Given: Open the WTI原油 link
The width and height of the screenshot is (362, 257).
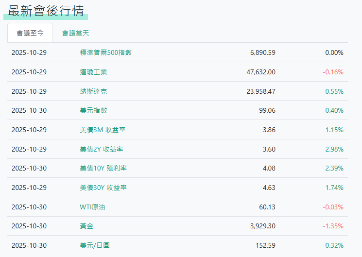Looking at the screenshot, I should click(92, 207).
